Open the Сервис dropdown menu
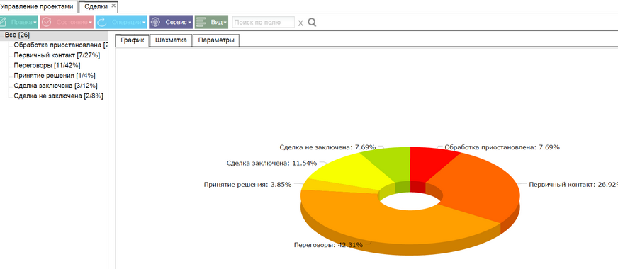The width and height of the screenshot is (618, 269). click(190, 23)
